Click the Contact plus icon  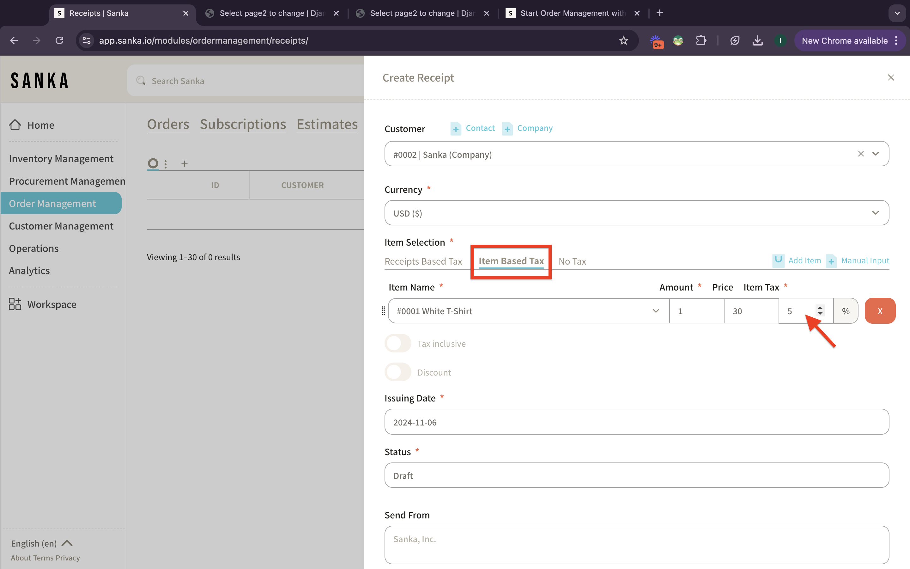(456, 129)
